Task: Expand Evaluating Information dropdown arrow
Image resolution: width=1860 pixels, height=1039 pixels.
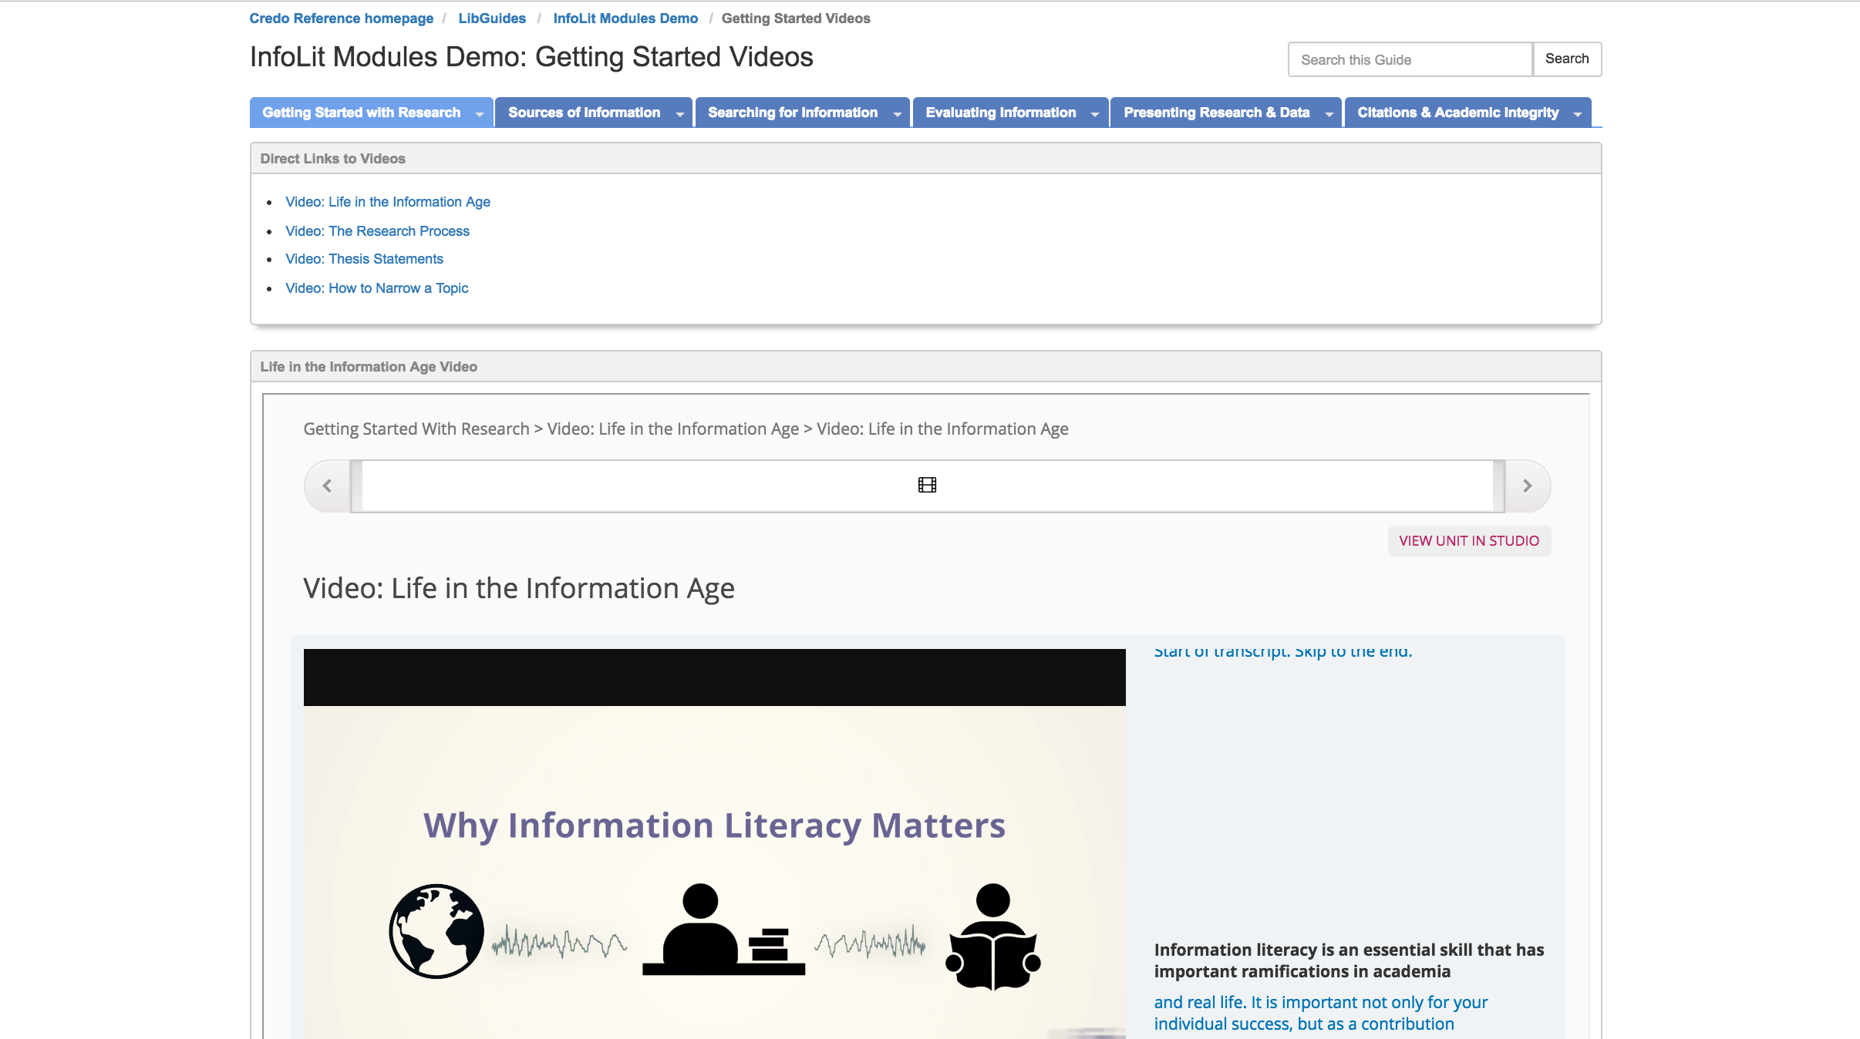Action: click(x=1095, y=113)
